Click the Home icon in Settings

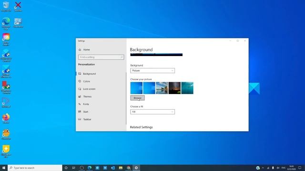click(x=80, y=49)
